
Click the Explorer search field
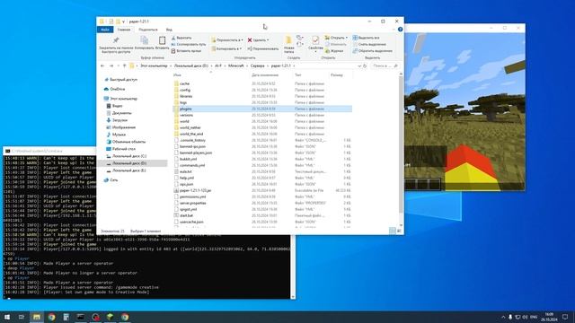[385, 65]
